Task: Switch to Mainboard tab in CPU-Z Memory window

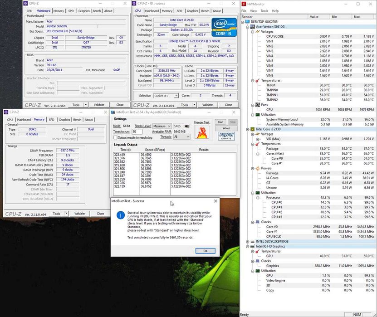Action: [x=24, y=119]
